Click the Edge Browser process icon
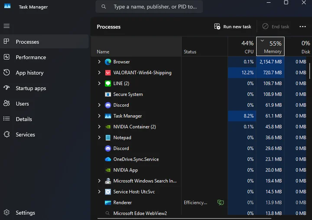Screen dimensions: 312x220 coord(108,62)
